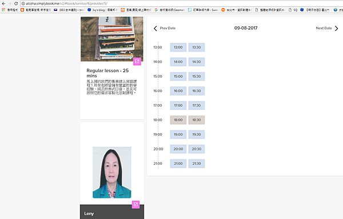
Task: Click the greyed 18:00 time slot
Action: point(178,120)
